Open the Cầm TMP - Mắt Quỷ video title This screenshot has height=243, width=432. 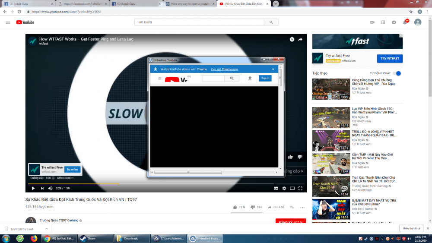tap(372, 156)
